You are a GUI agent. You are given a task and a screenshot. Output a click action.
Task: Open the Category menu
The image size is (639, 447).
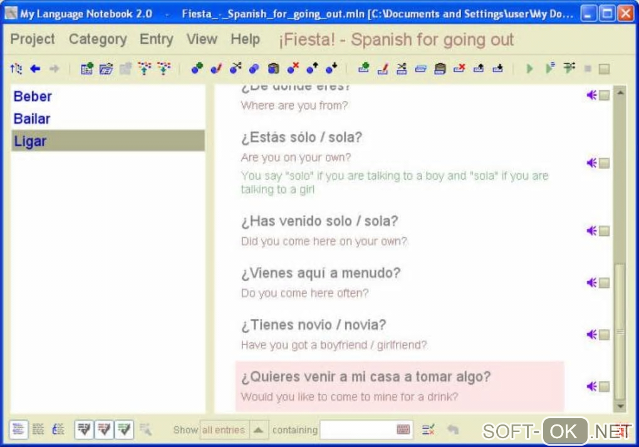coord(98,39)
